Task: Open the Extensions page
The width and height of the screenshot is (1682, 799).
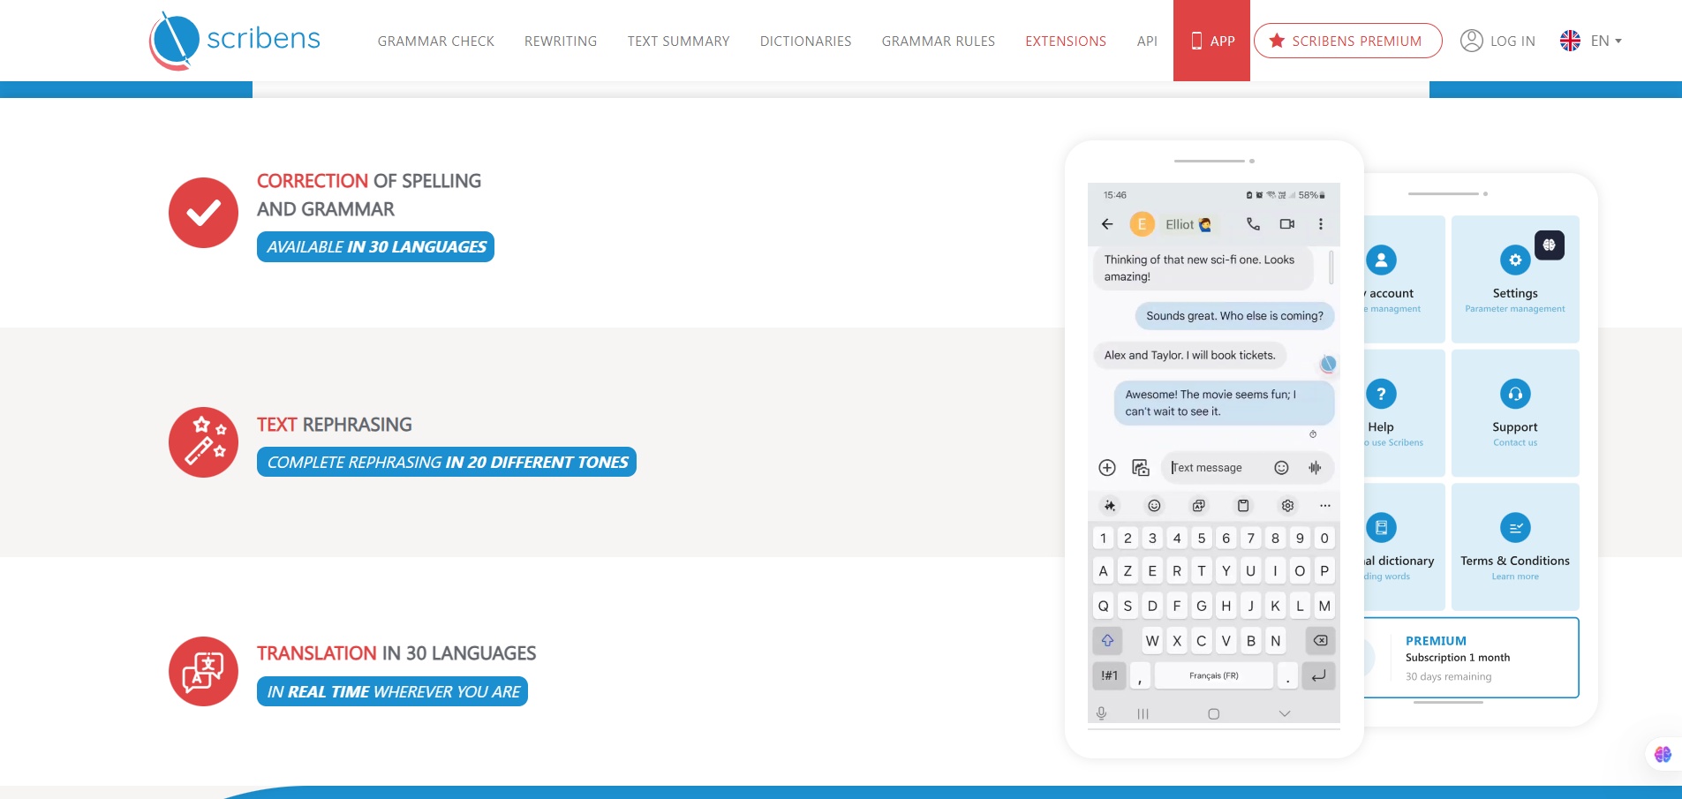Action: point(1066,41)
